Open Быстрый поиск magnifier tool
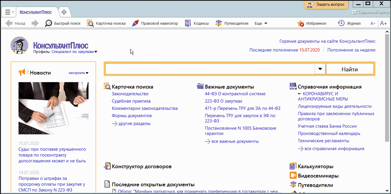 (63, 23)
